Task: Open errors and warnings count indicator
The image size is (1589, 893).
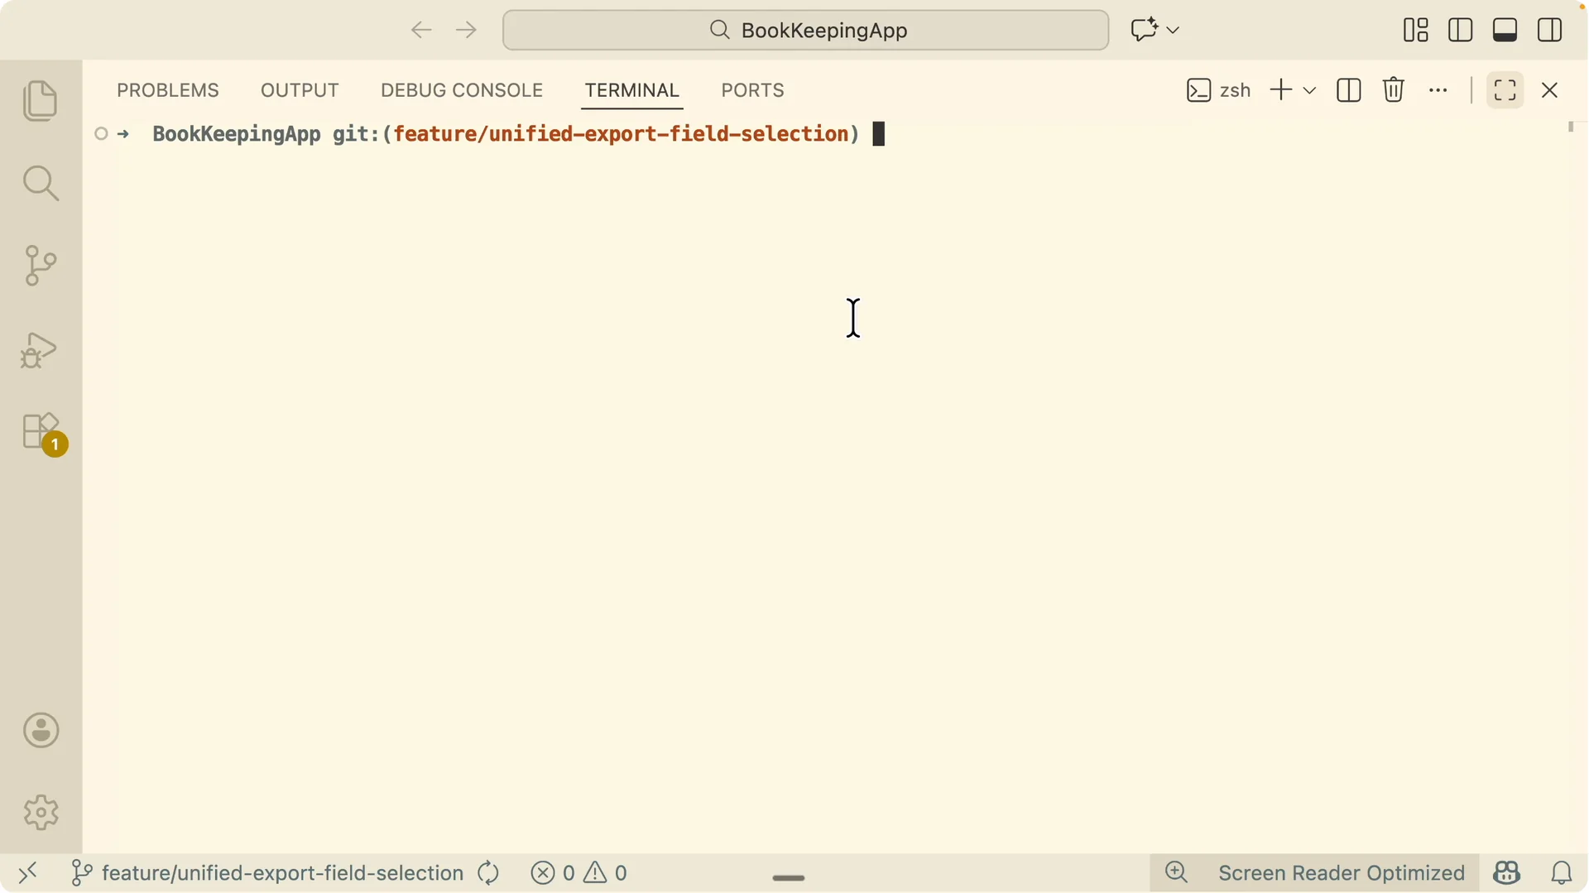Action: (579, 873)
